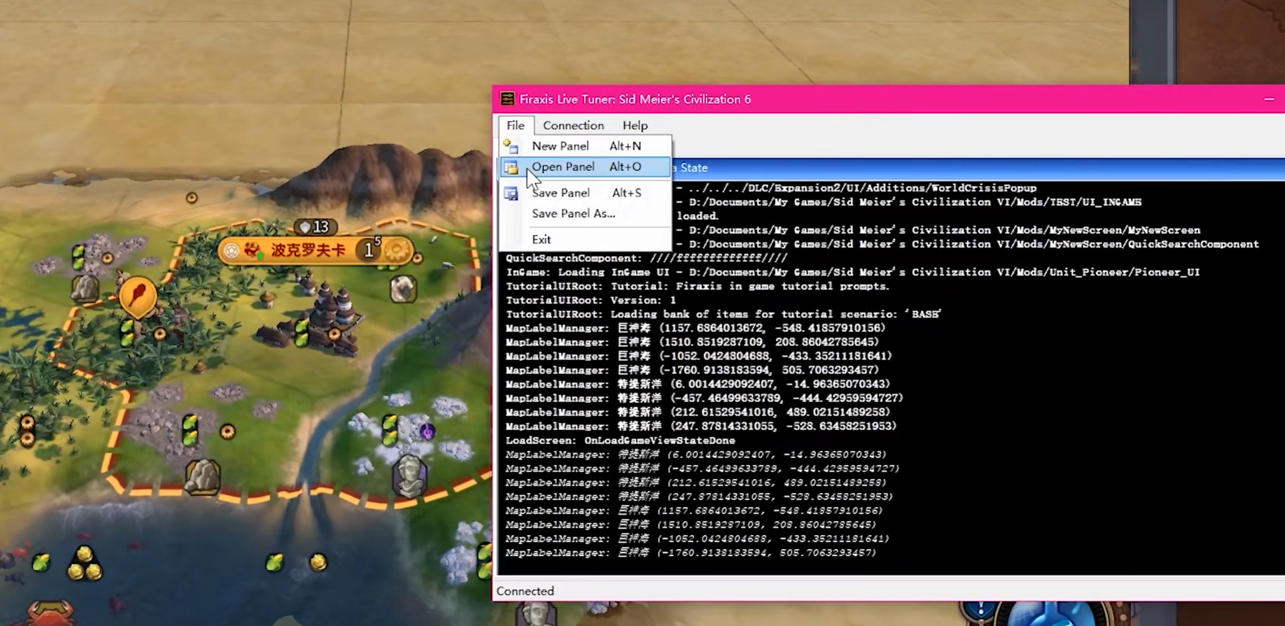The width and height of the screenshot is (1285, 626).
Task: Open the Help menu
Action: coord(635,126)
